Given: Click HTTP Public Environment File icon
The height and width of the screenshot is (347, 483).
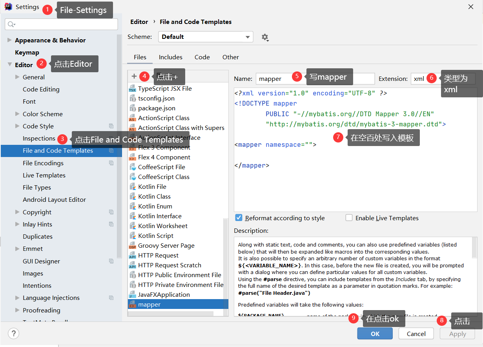Looking at the screenshot, I should click(132, 275).
